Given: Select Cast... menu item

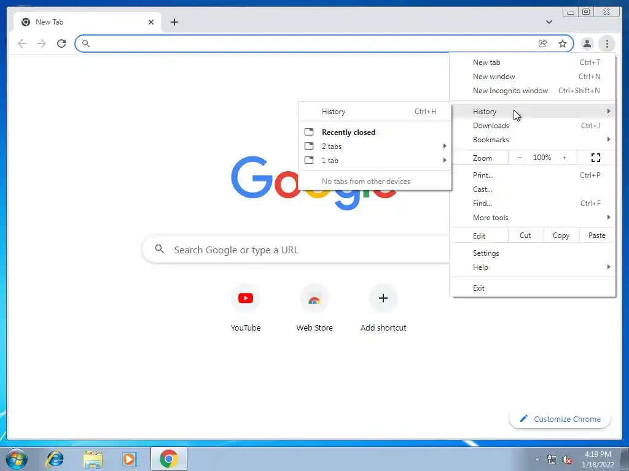Looking at the screenshot, I should point(533,189).
